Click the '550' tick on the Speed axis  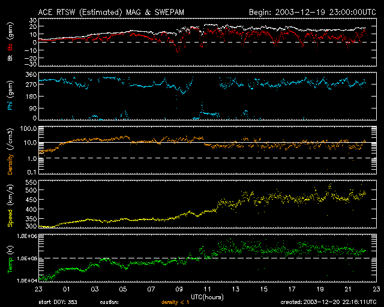click(31, 182)
